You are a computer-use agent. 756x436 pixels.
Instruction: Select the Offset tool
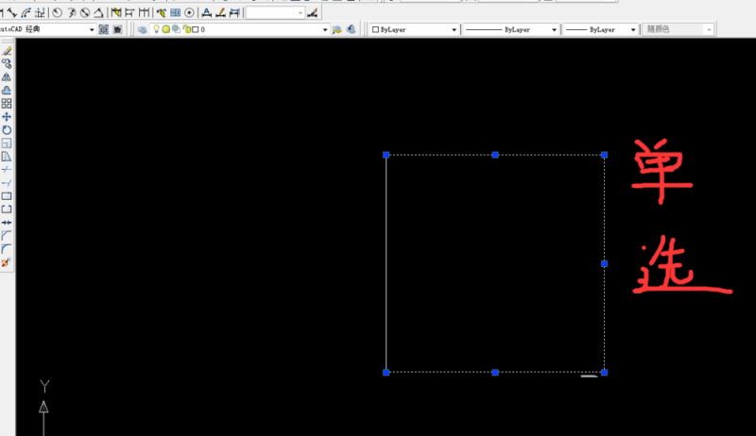7,90
